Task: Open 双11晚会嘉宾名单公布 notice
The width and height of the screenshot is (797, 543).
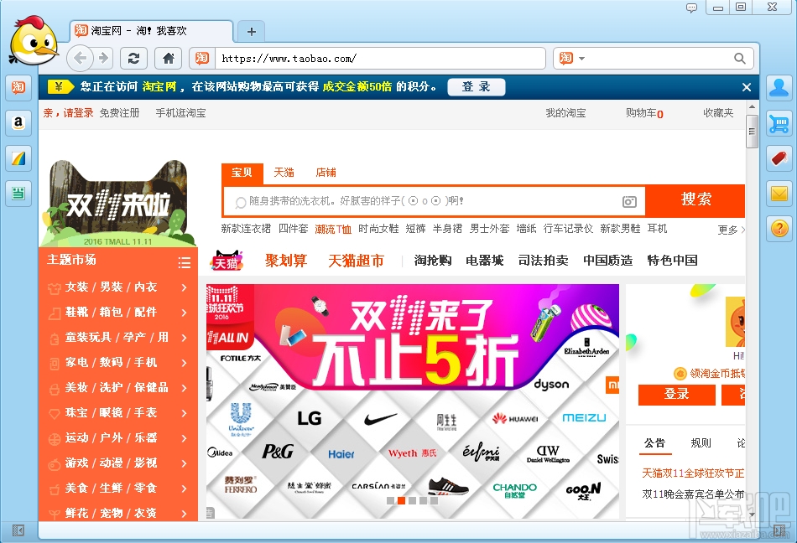Action: click(693, 494)
